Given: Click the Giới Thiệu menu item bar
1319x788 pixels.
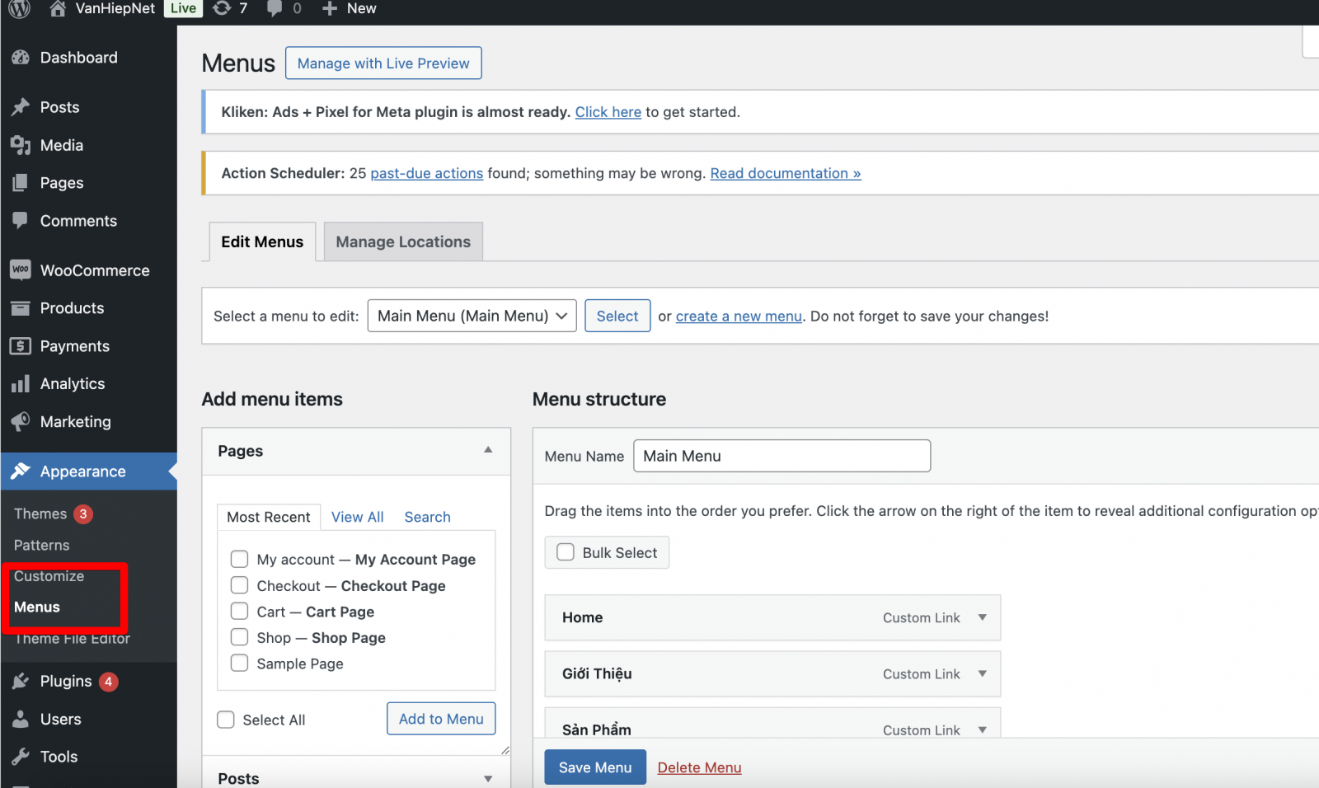Looking at the screenshot, I should coord(772,673).
